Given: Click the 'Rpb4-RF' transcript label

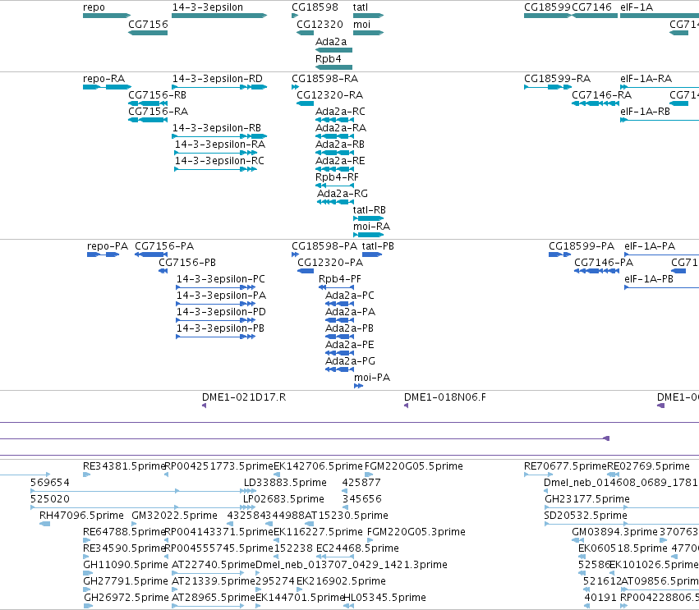Looking at the screenshot, I should tap(337, 177).
